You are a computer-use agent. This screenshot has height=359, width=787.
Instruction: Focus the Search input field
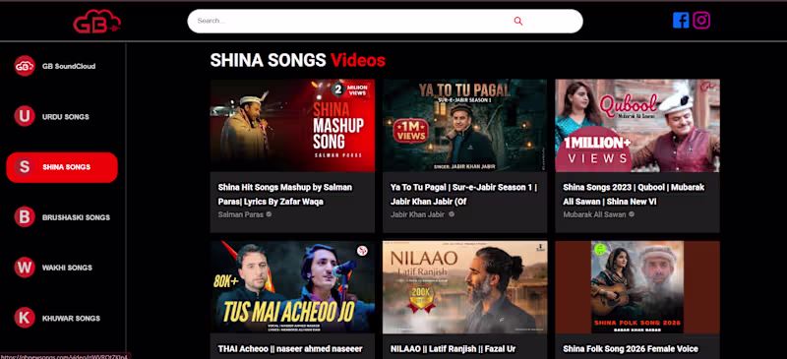tap(385, 21)
